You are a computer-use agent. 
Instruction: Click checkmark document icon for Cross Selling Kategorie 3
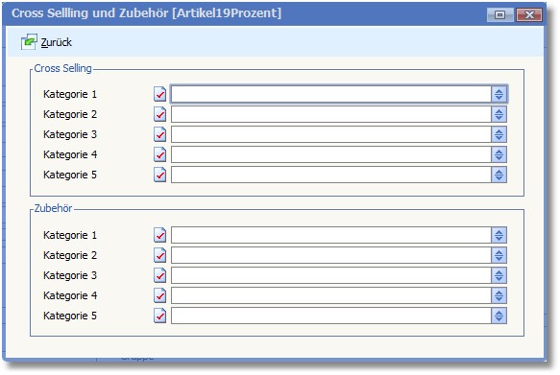[160, 134]
